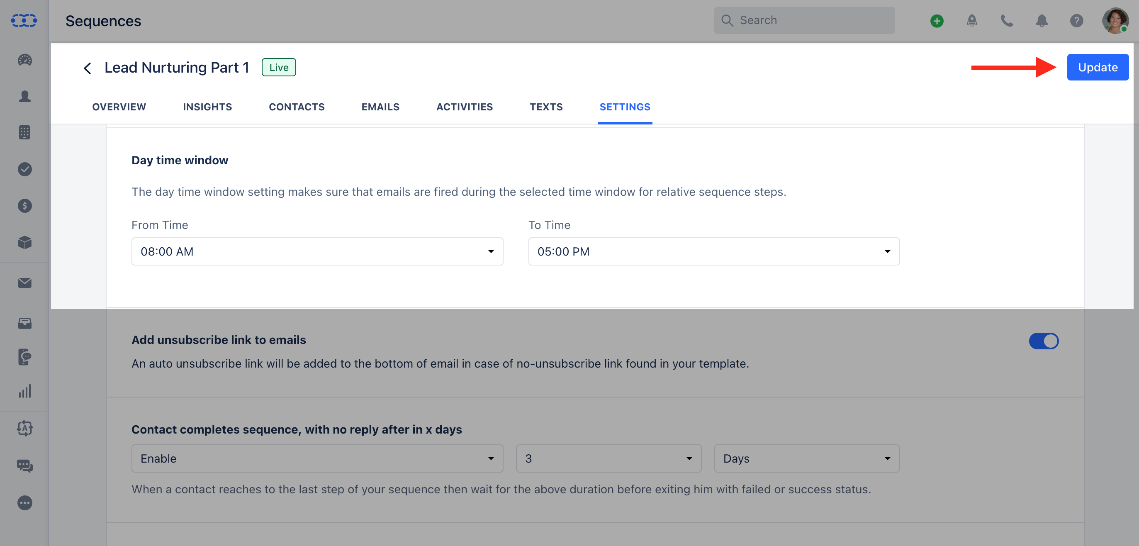Toggle Add unsubscribe link to emails switch

click(x=1044, y=341)
